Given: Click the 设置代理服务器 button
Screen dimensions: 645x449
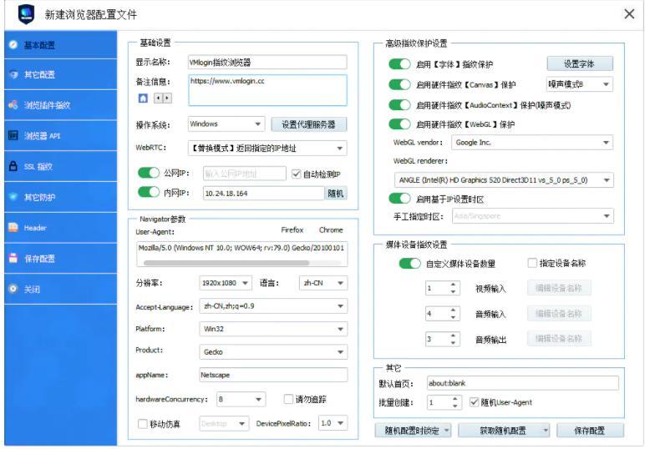Looking at the screenshot, I should [x=309, y=124].
